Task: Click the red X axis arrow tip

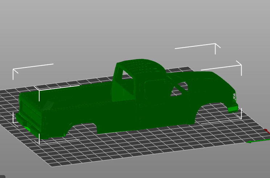Action: [x=266, y=130]
